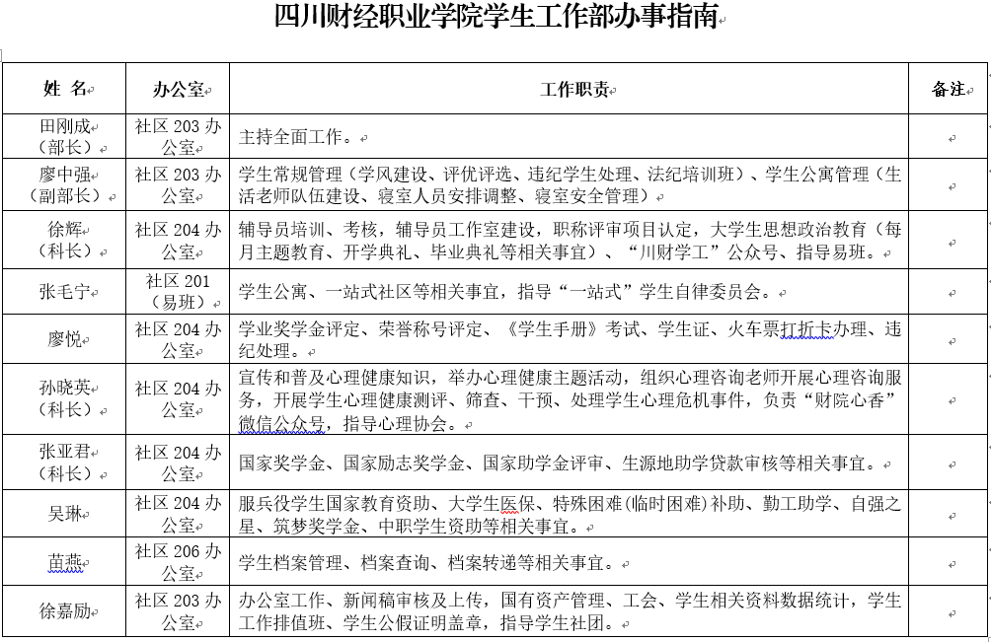The width and height of the screenshot is (991, 642).
Task: Click the 张亚君（科长）name cell
Action: pyautogui.click(x=65, y=463)
